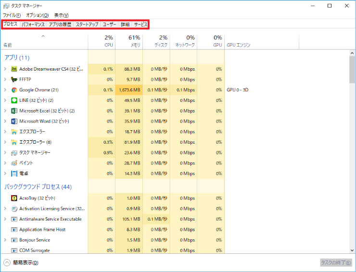This screenshot has height=272, width=356.
Task: Open the オプション menu
Action: coord(37,15)
